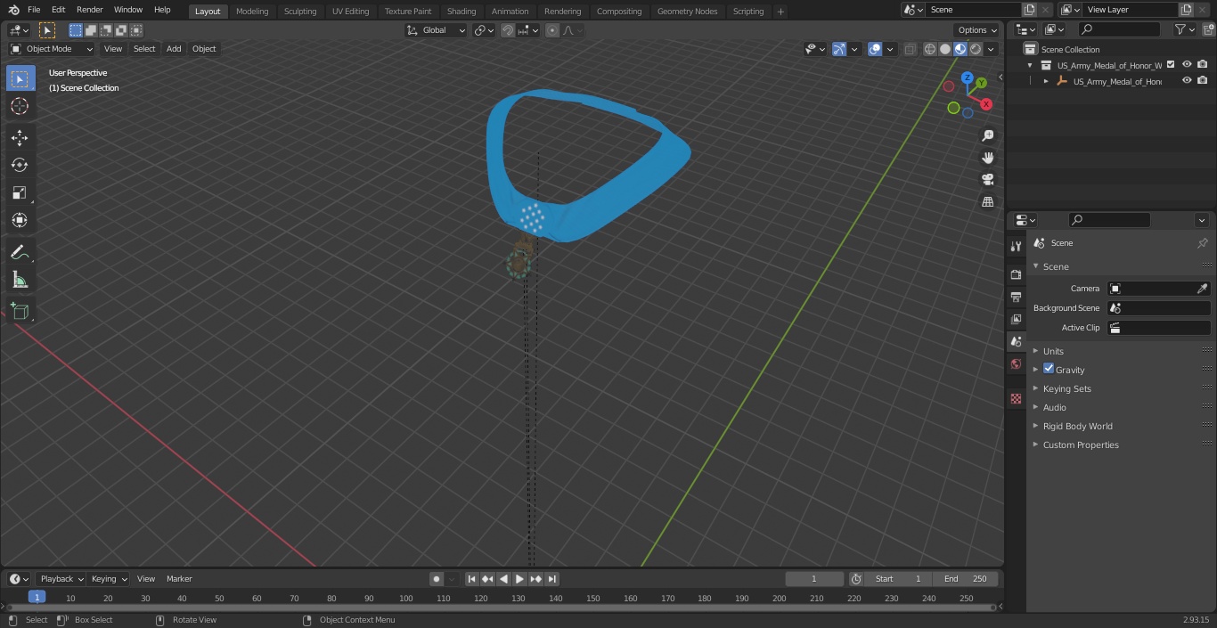Switch to the UV Editing workspace tab
This screenshot has width=1217, height=628.
click(x=350, y=12)
